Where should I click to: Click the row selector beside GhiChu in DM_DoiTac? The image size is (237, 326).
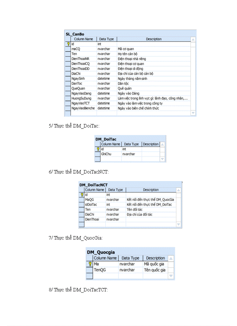98,154
